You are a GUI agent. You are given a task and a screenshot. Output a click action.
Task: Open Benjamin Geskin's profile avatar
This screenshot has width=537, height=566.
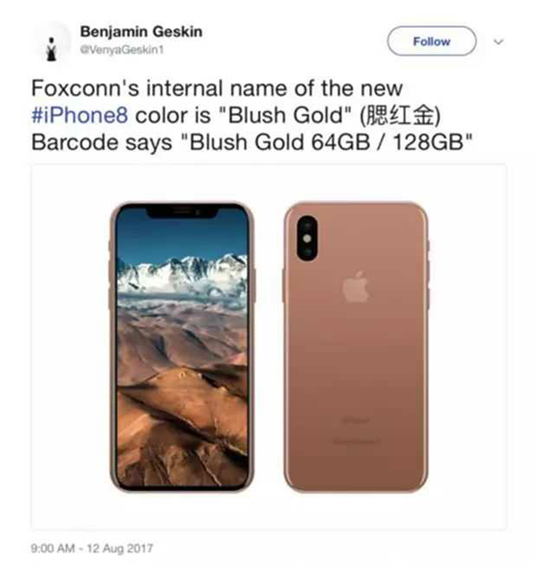tap(53, 42)
